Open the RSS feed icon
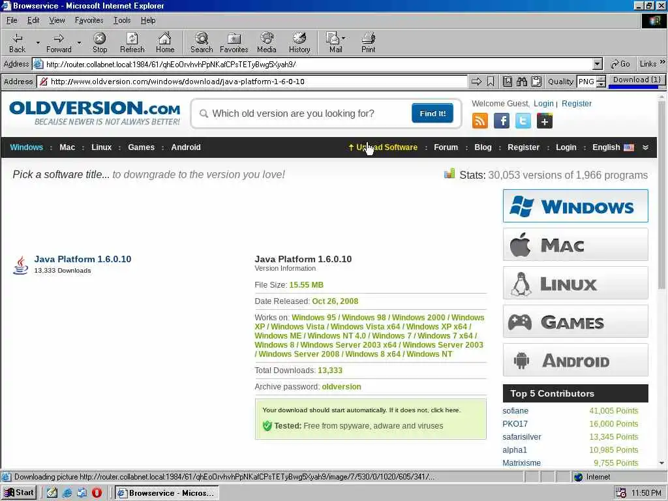The image size is (668, 501). (x=480, y=121)
